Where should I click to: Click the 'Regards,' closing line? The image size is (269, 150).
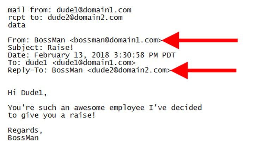tap(25, 131)
